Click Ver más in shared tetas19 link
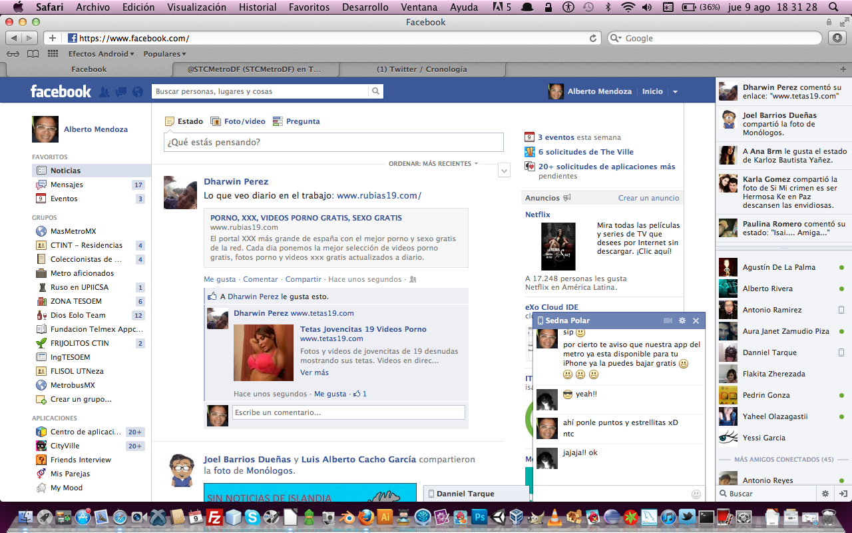The image size is (852, 533). (314, 372)
